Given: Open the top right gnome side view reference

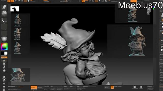Looking at the screenshot, I should pos(133,14).
